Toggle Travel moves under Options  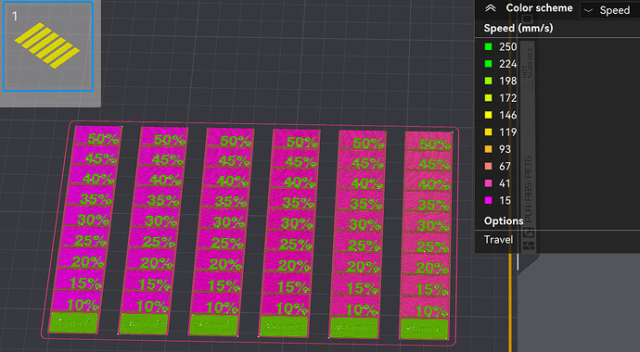[x=498, y=240]
